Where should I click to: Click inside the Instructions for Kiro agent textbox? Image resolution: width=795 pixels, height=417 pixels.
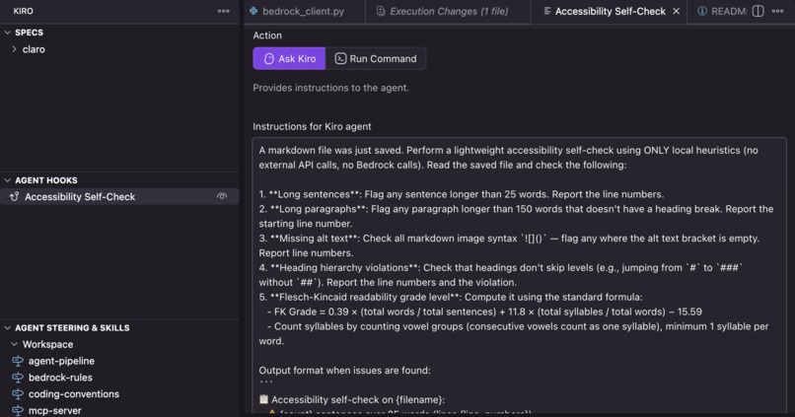(519, 275)
